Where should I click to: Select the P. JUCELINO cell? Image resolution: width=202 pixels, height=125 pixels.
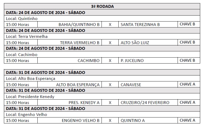point(148,60)
